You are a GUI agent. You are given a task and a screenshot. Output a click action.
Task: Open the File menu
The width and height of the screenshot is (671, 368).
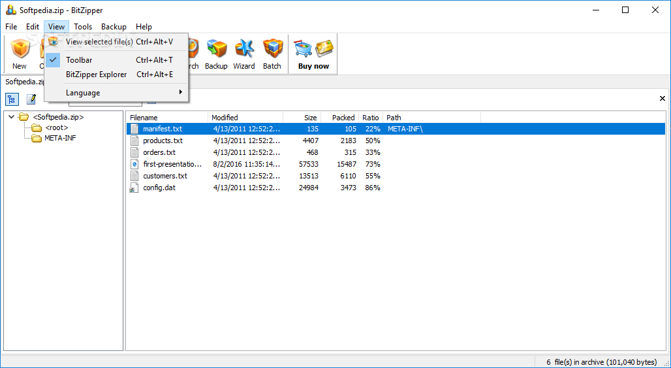[11, 27]
